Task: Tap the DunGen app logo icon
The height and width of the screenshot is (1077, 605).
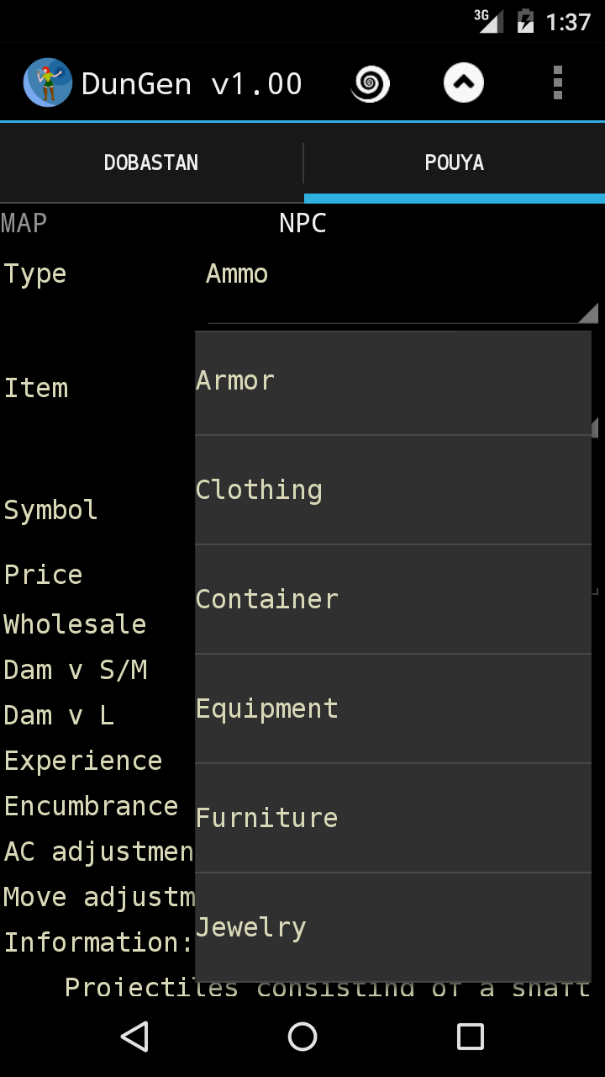Action: [48, 82]
